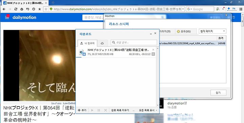Screen dimensions: 244x123
Task: Click the related video thumbnail below diarymotion
Action: tap(149, 118)
